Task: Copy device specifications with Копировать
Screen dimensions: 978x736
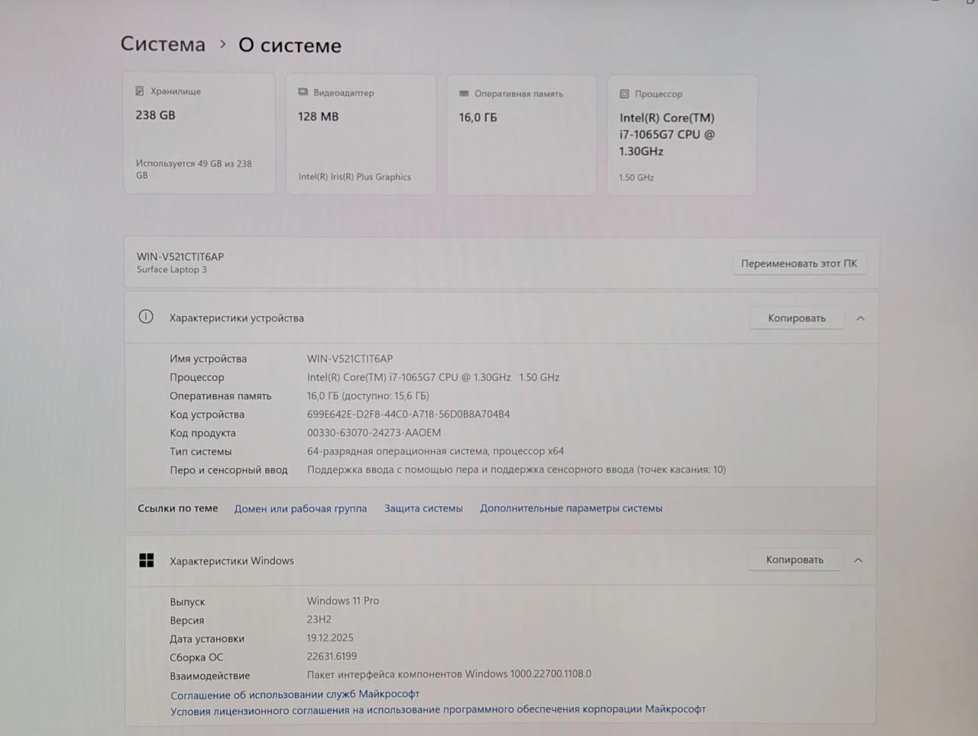Action: [x=796, y=318]
